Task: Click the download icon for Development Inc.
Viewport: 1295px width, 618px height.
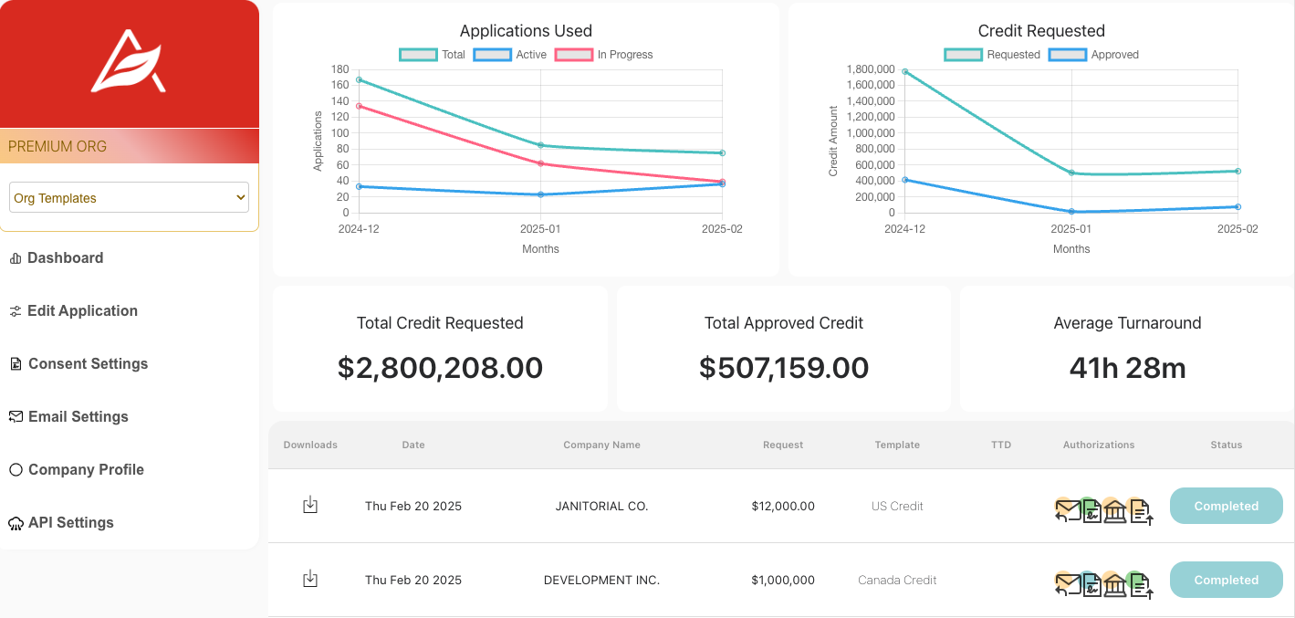Action: pos(310,579)
